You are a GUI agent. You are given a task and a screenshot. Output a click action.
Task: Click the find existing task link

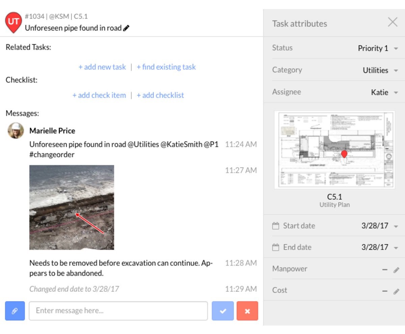click(166, 67)
